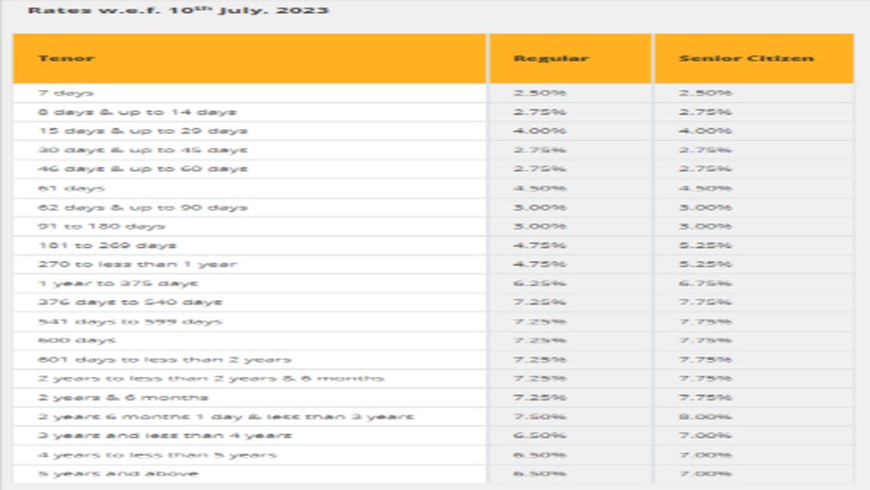The height and width of the screenshot is (490, 870).
Task: Select the 181 to 269 days row
Action: (x=434, y=245)
